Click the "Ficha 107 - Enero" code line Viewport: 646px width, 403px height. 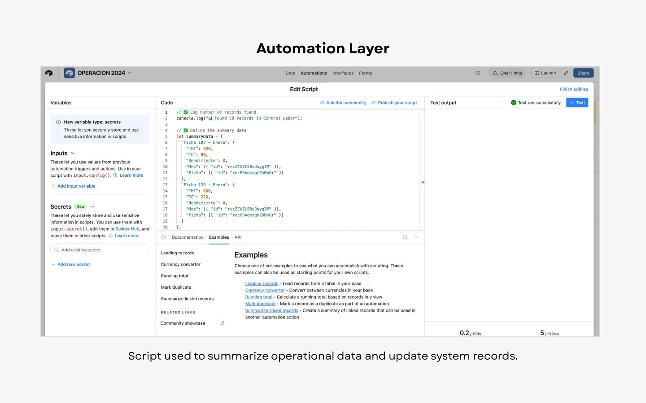point(208,142)
